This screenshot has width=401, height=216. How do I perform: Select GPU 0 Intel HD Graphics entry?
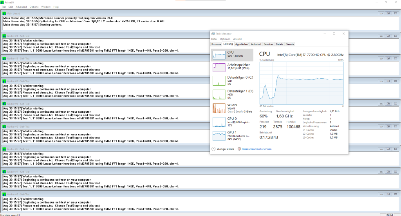(x=233, y=122)
